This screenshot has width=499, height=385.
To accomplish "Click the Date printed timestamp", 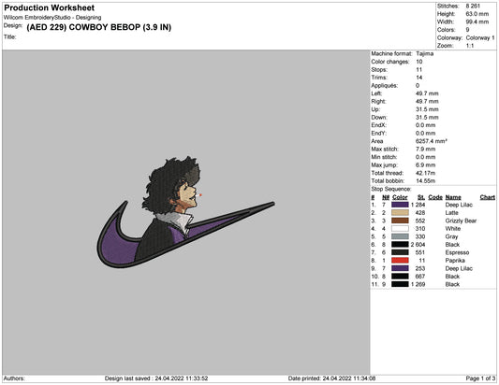I will pos(331,378).
